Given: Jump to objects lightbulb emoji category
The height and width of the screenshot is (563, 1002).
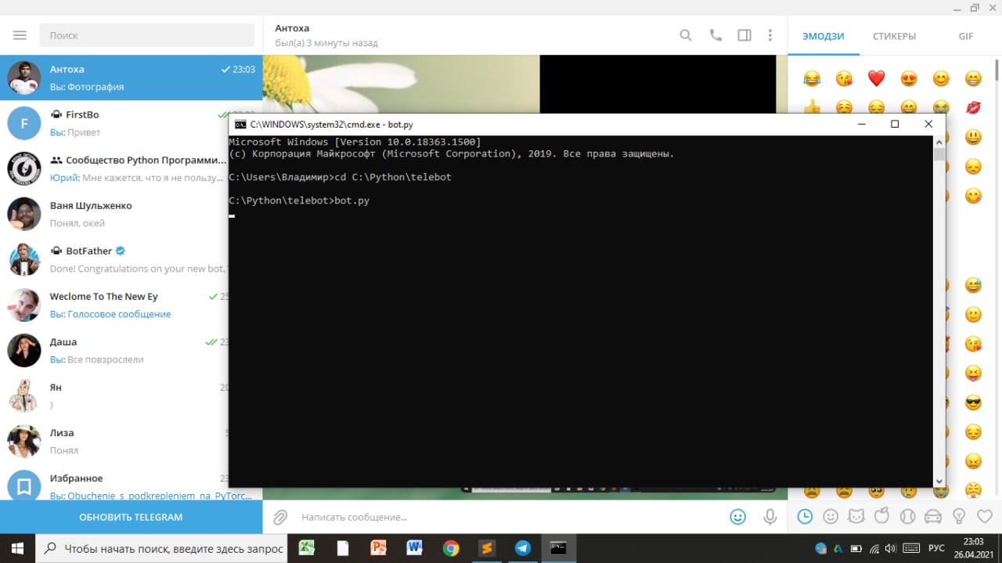Looking at the screenshot, I should click(x=958, y=516).
